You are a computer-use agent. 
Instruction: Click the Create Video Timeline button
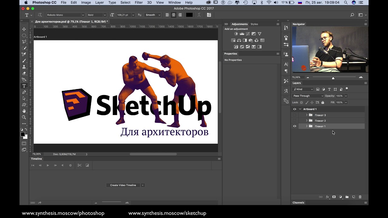pos(123,185)
